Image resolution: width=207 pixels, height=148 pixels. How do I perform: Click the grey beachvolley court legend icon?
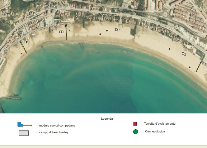24,133
